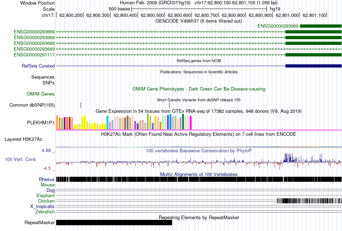Select the hg19 label beside the scale bar
This screenshot has width=342, height=231.
coord(275,9)
